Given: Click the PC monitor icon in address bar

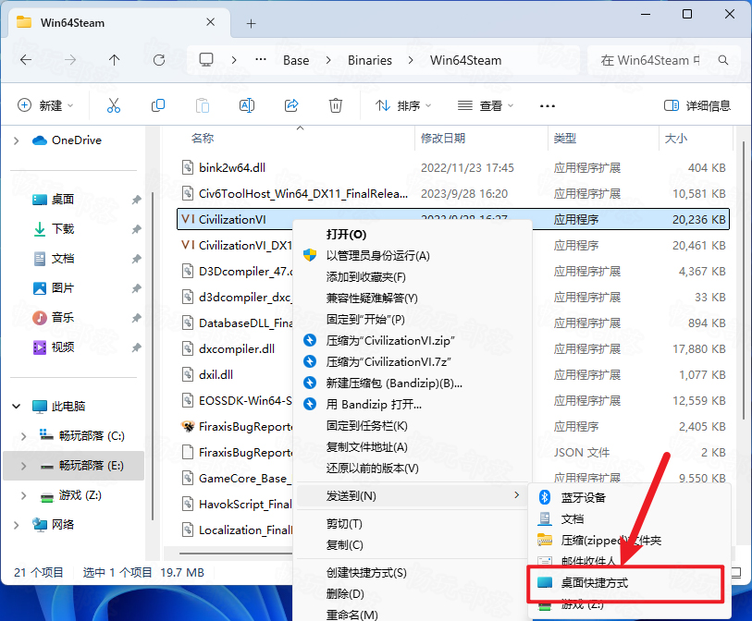Looking at the screenshot, I should (x=206, y=60).
